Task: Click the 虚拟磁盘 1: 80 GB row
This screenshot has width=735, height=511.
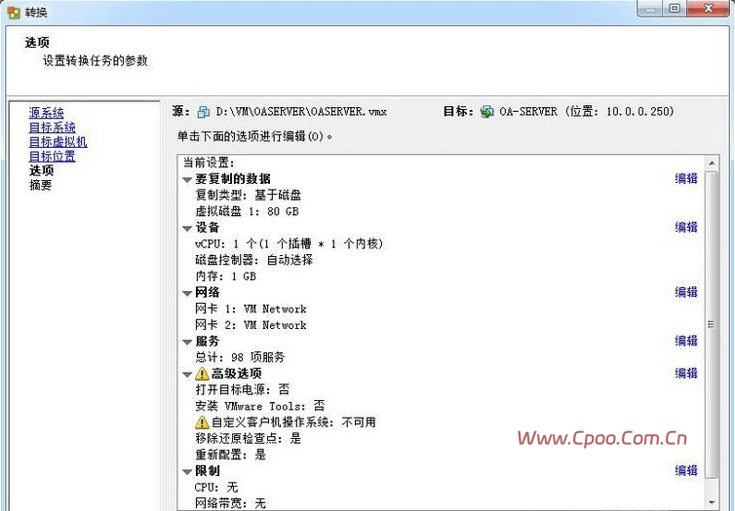Action: 247,211
